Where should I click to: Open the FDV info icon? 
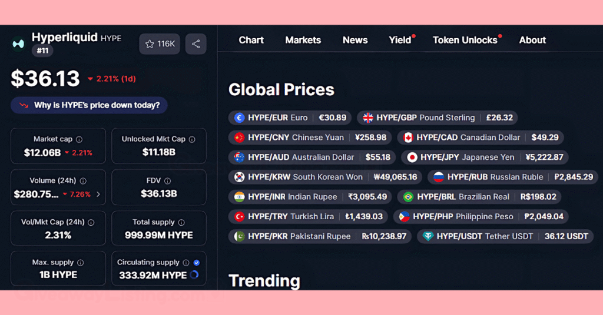tap(168, 180)
